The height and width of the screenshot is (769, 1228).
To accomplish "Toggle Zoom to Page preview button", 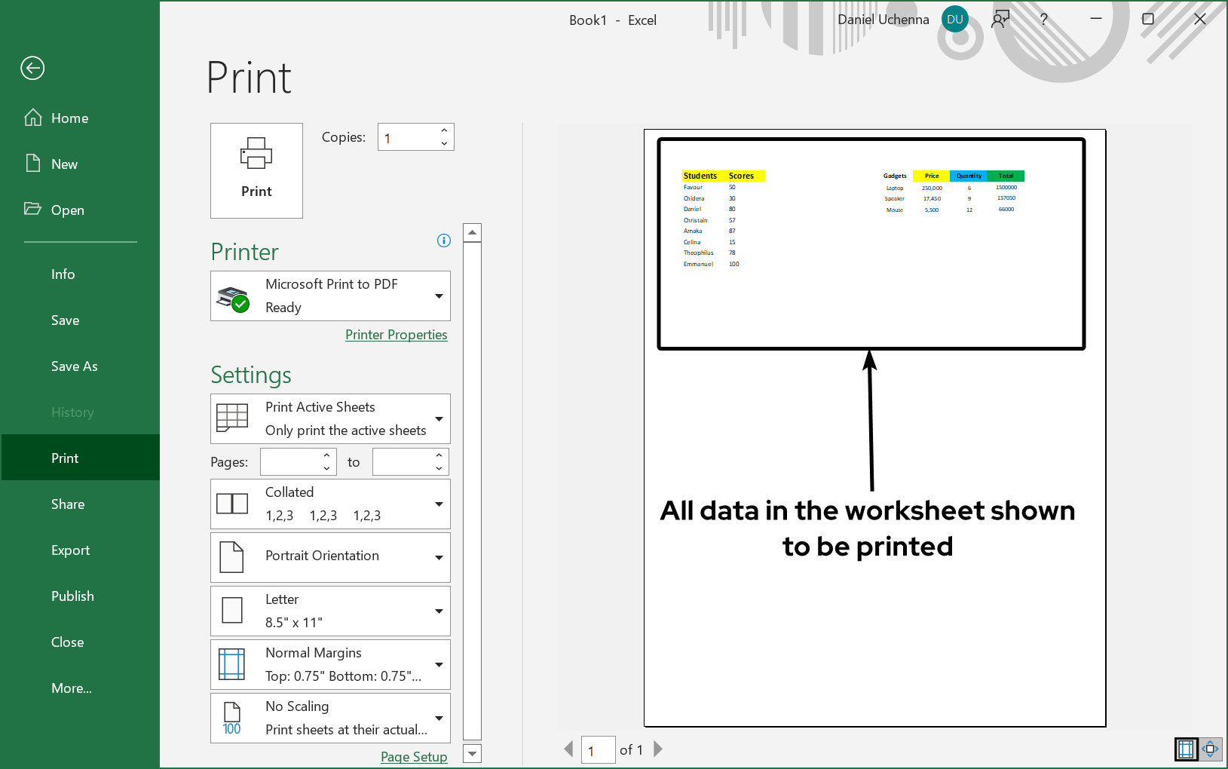I will point(1210,749).
